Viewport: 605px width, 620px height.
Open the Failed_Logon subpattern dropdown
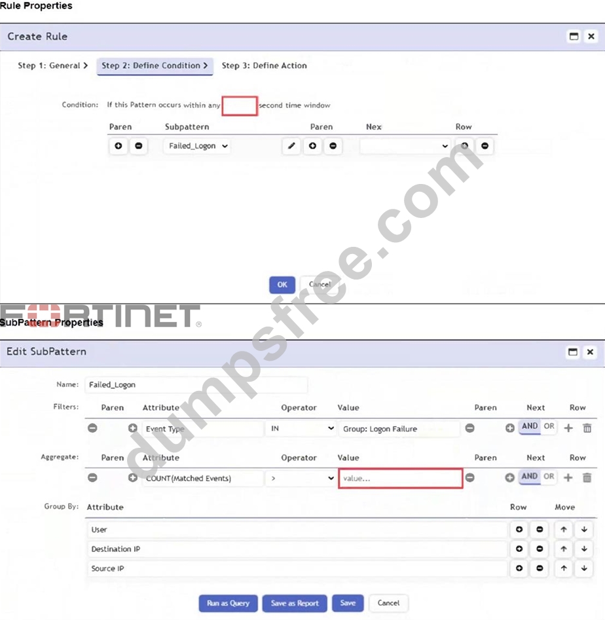pyautogui.click(x=198, y=146)
